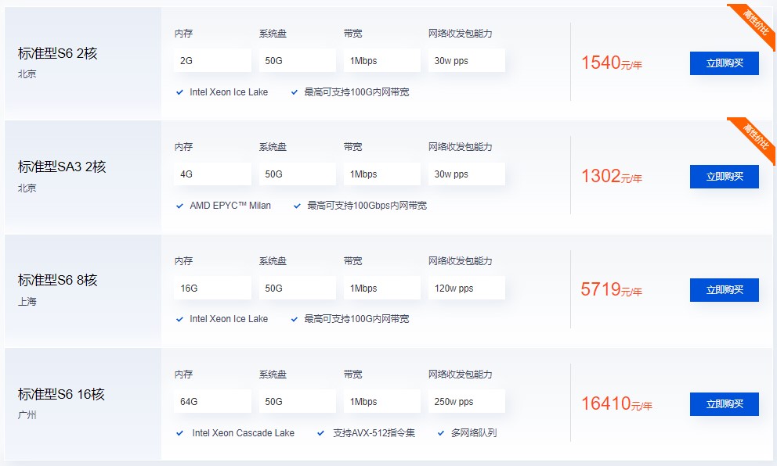Click checkmark beside 最高可支持100G内网带宽 in S6 8核
The width and height of the screenshot is (777, 466).
click(295, 319)
